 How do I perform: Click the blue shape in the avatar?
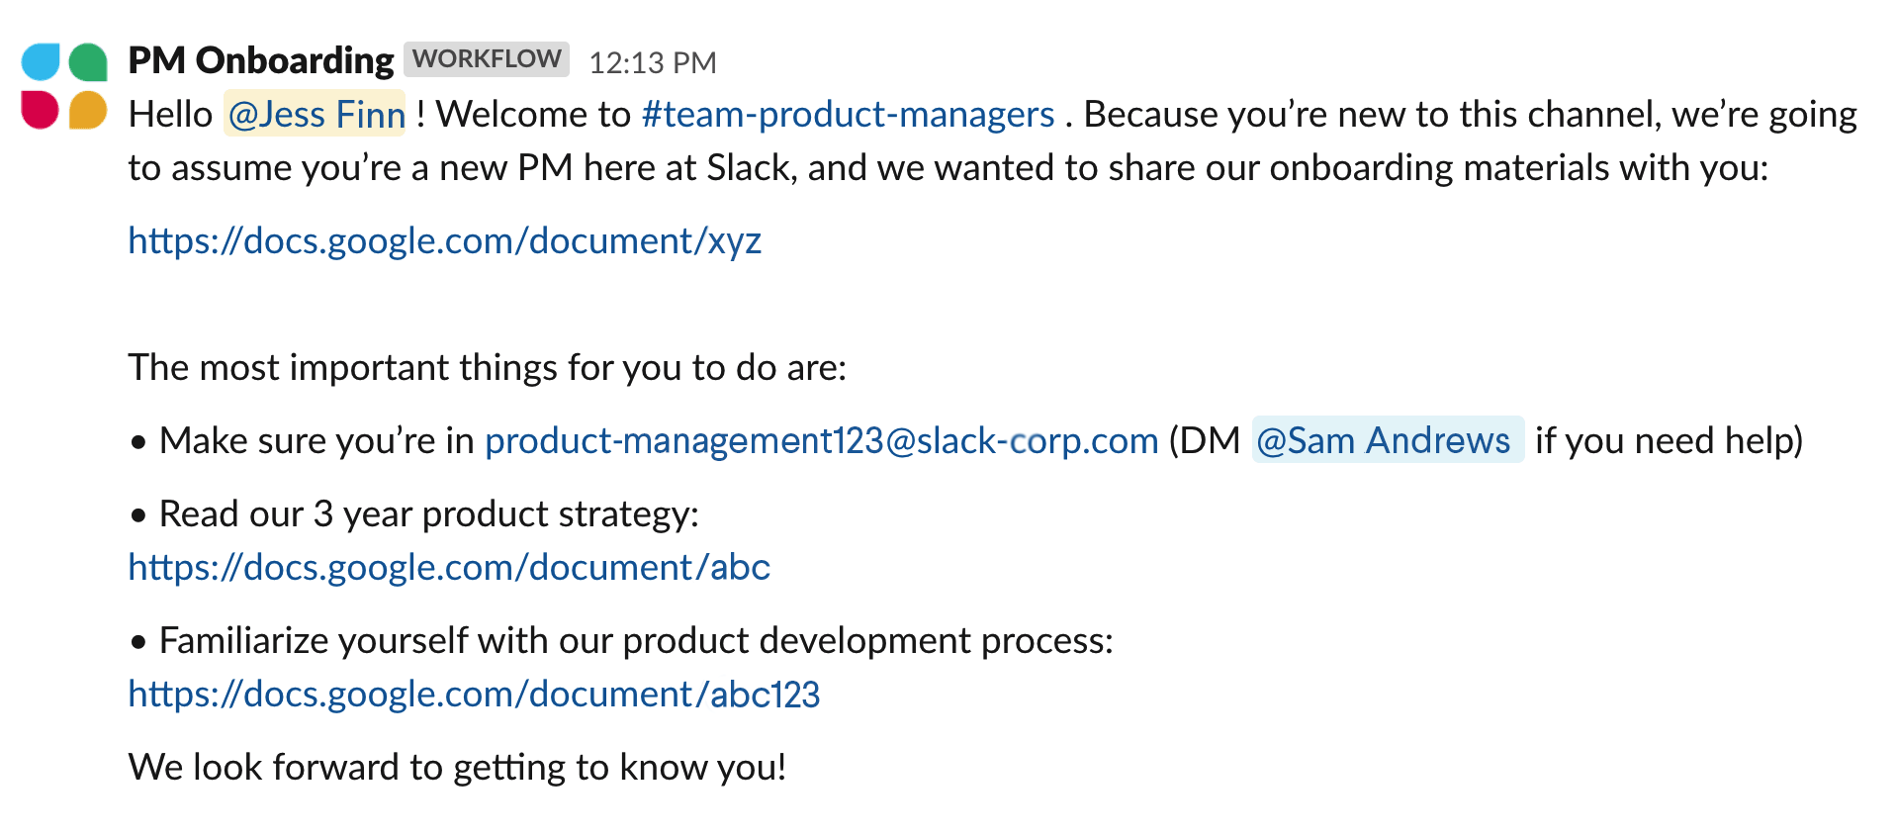pyautogui.click(x=42, y=61)
